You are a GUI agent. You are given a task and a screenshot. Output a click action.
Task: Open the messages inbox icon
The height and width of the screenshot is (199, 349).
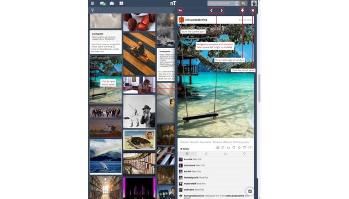pyautogui.click(x=103, y=3)
